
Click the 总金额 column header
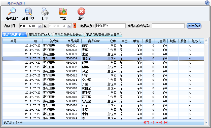(x=161, y=41)
